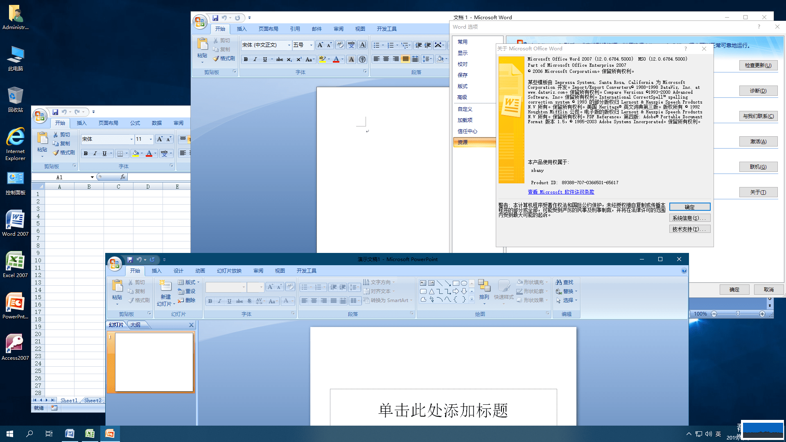Click the Excel icon in the taskbar
The height and width of the screenshot is (442, 786).
pos(90,434)
